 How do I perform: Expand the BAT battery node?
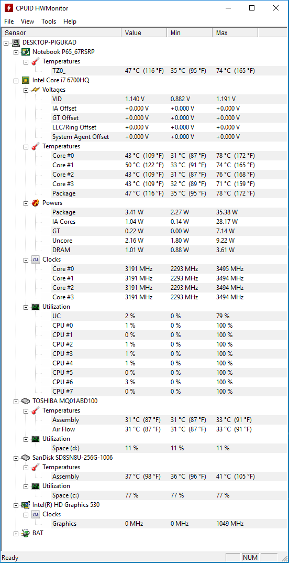(x=16, y=534)
